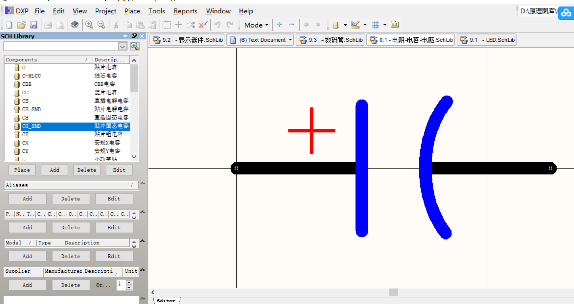
Task: Click the grid settings icon
Action: (375, 25)
